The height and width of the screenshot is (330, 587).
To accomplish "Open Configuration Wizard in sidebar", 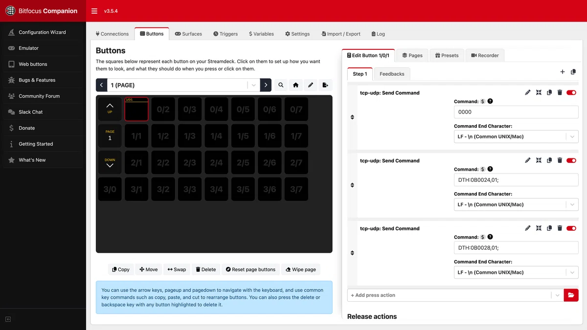I will coord(43,32).
